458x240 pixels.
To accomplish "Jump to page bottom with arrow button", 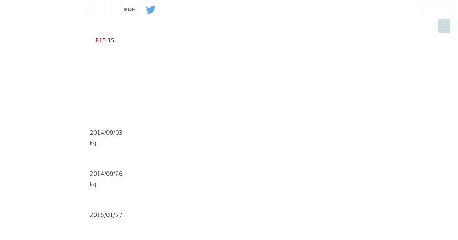I will (444, 26).
